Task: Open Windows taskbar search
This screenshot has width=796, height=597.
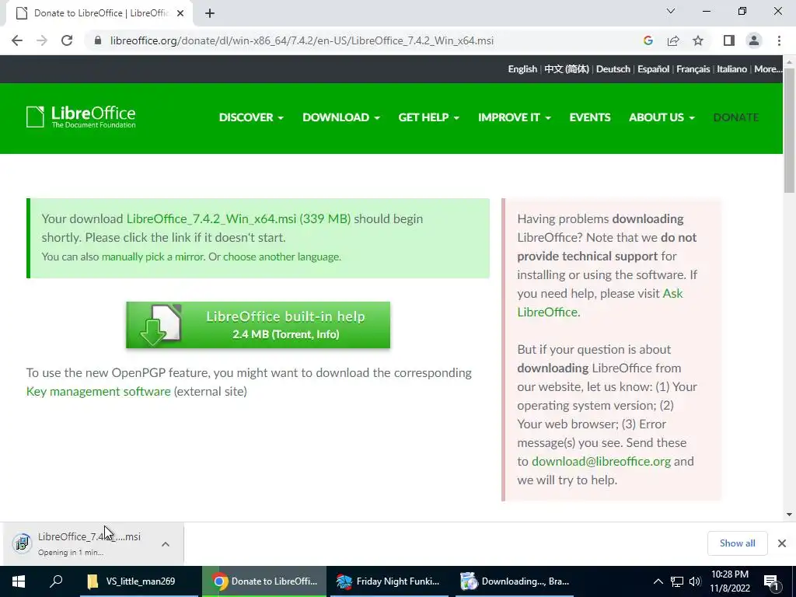Action: click(x=56, y=581)
